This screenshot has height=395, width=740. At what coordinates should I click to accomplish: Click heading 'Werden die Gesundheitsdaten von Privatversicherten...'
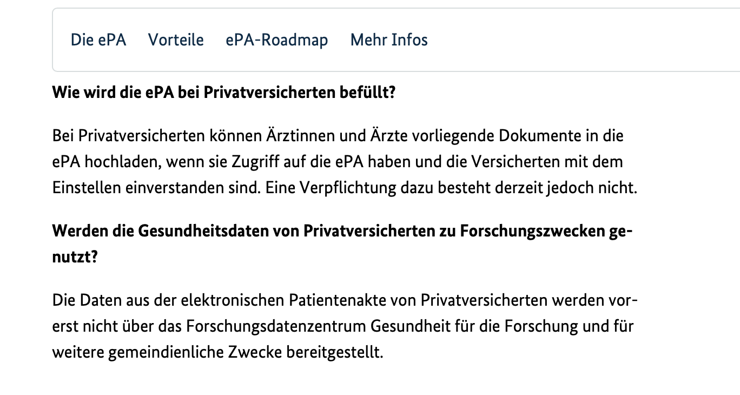(x=343, y=244)
